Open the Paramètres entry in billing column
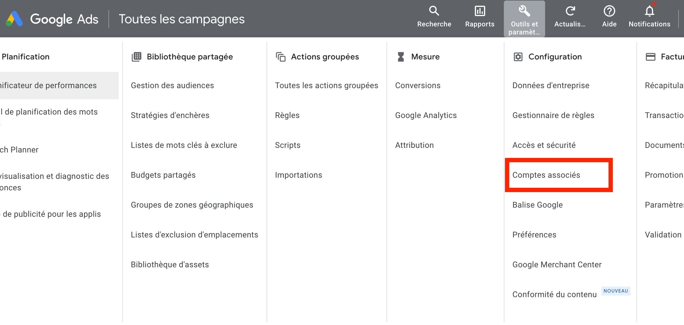The height and width of the screenshot is (325, 684). [x=664, y=205]
